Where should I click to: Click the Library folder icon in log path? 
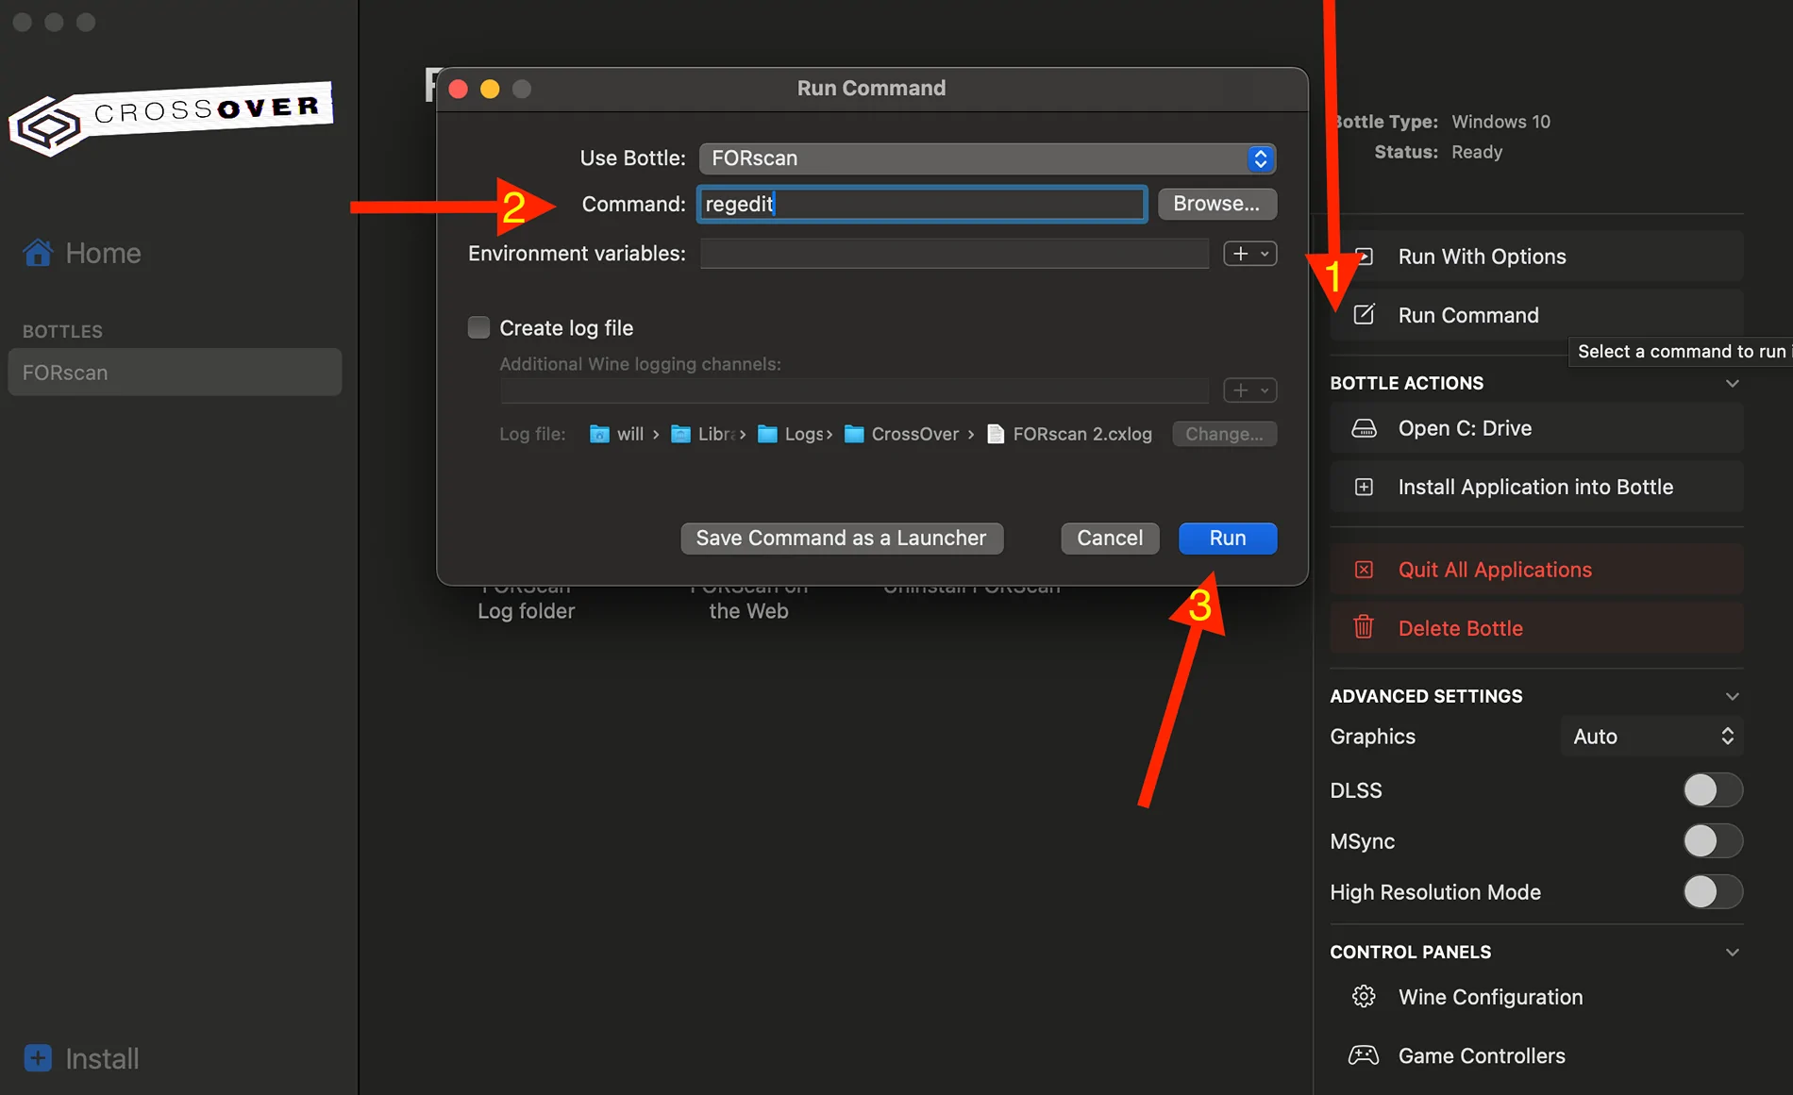[680, 434]
